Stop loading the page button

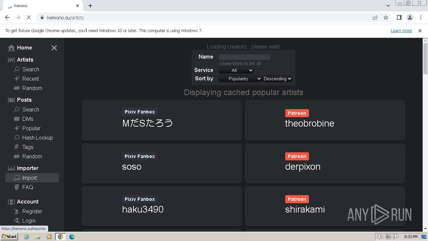coord(29,17)
